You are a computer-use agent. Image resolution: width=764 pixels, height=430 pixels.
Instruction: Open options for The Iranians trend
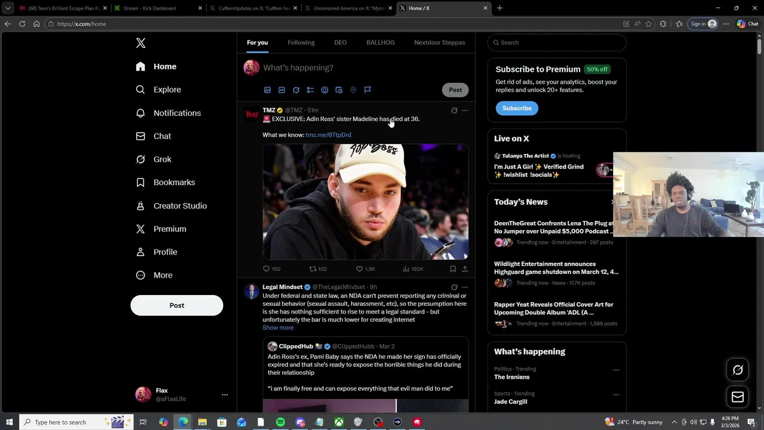(x=616, y=370)
